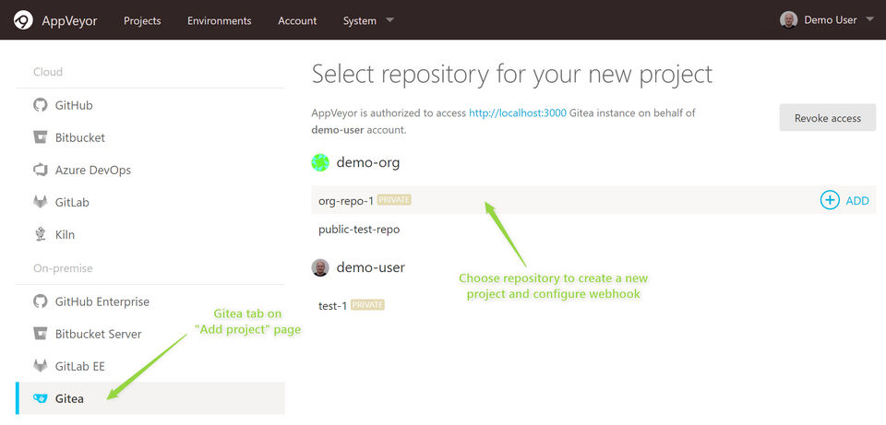Image resolution: width=886 pixels, height=425 pixels.
Task: Open the Projects menu
Action: pos(142,20)
